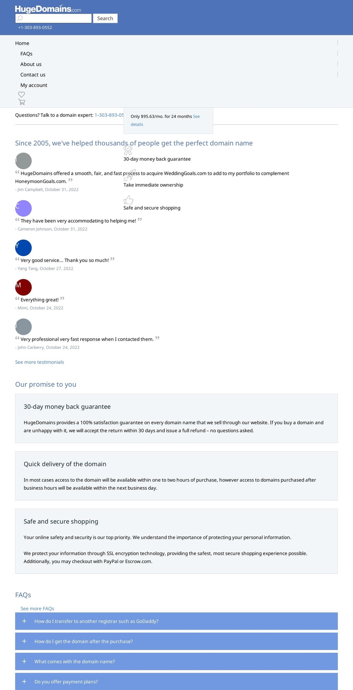
Task: Expand the GoDaddy transfer registrar FAQ
Action: (176, 621)
